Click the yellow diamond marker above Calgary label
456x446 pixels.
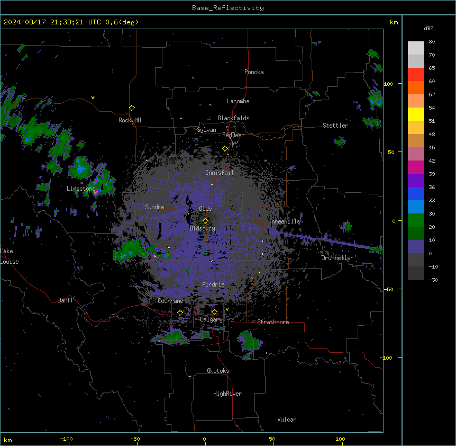tap(214, 312)
